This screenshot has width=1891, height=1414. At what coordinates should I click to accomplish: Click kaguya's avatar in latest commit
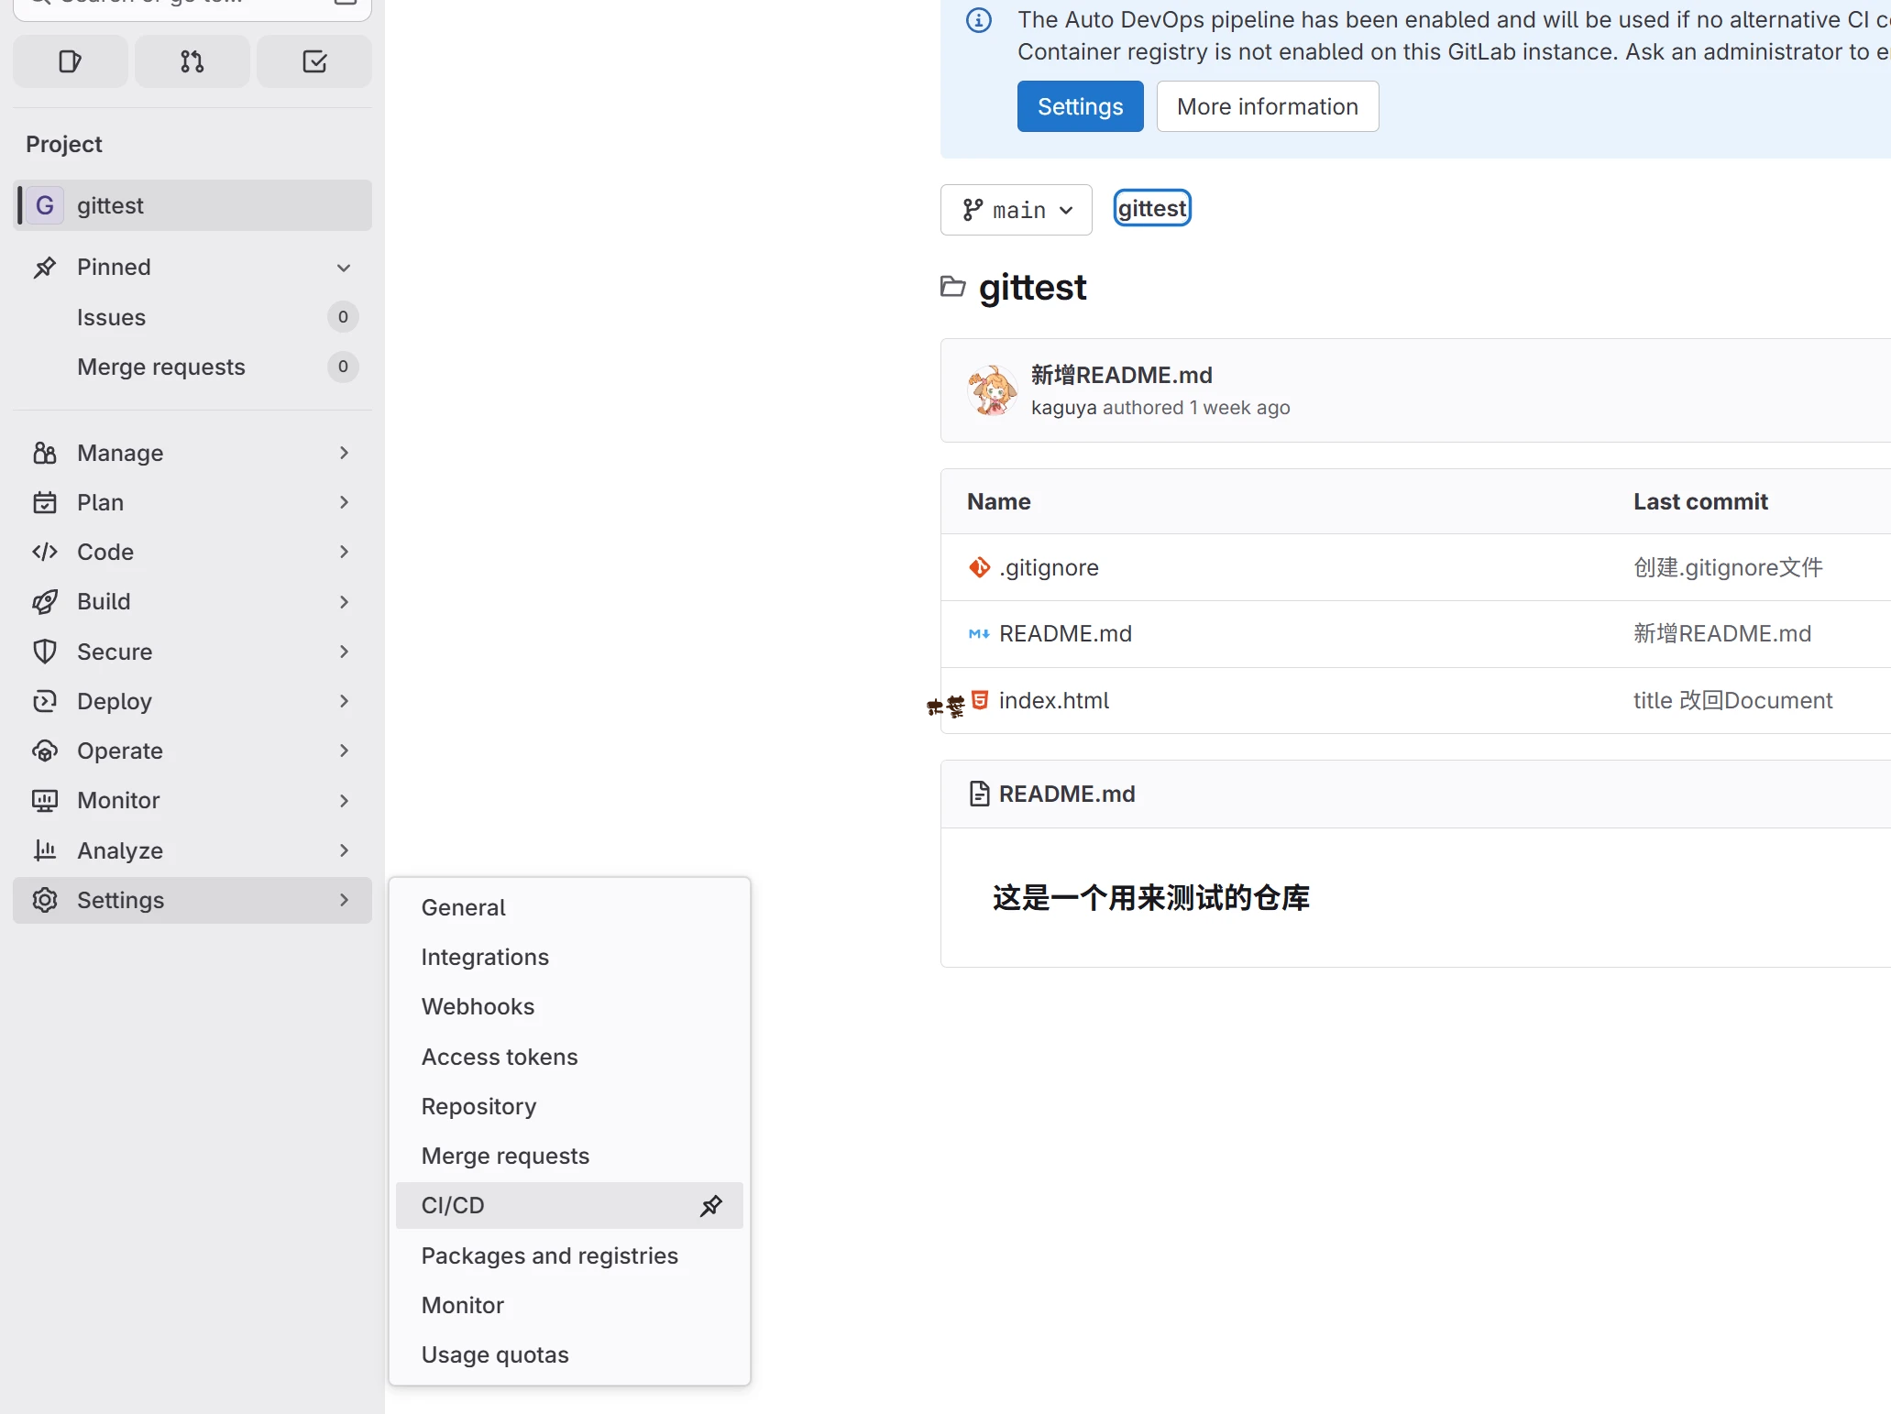tap(993, 390)
